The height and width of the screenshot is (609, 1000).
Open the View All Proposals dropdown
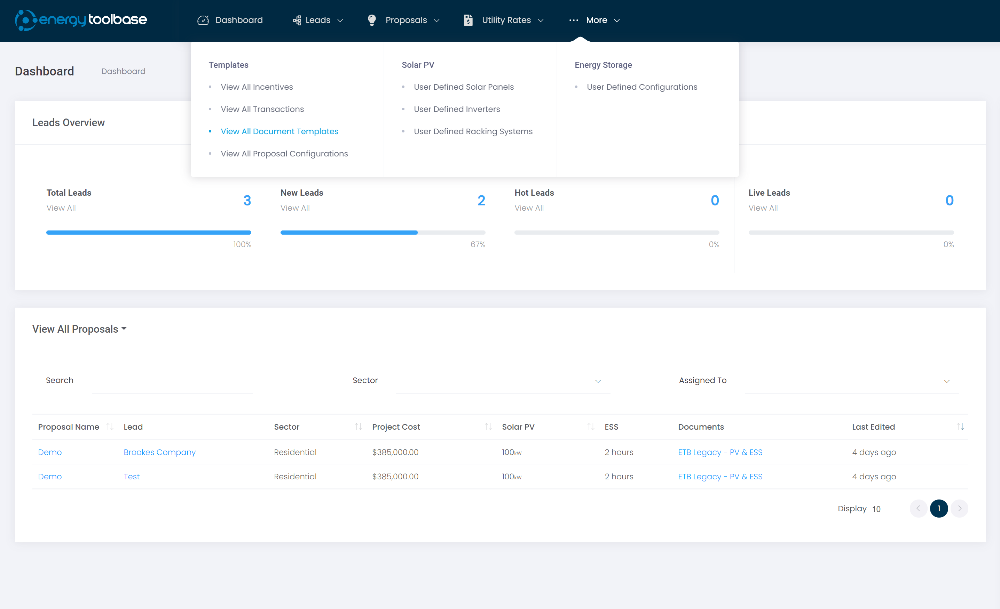click(x=80, y=329)
